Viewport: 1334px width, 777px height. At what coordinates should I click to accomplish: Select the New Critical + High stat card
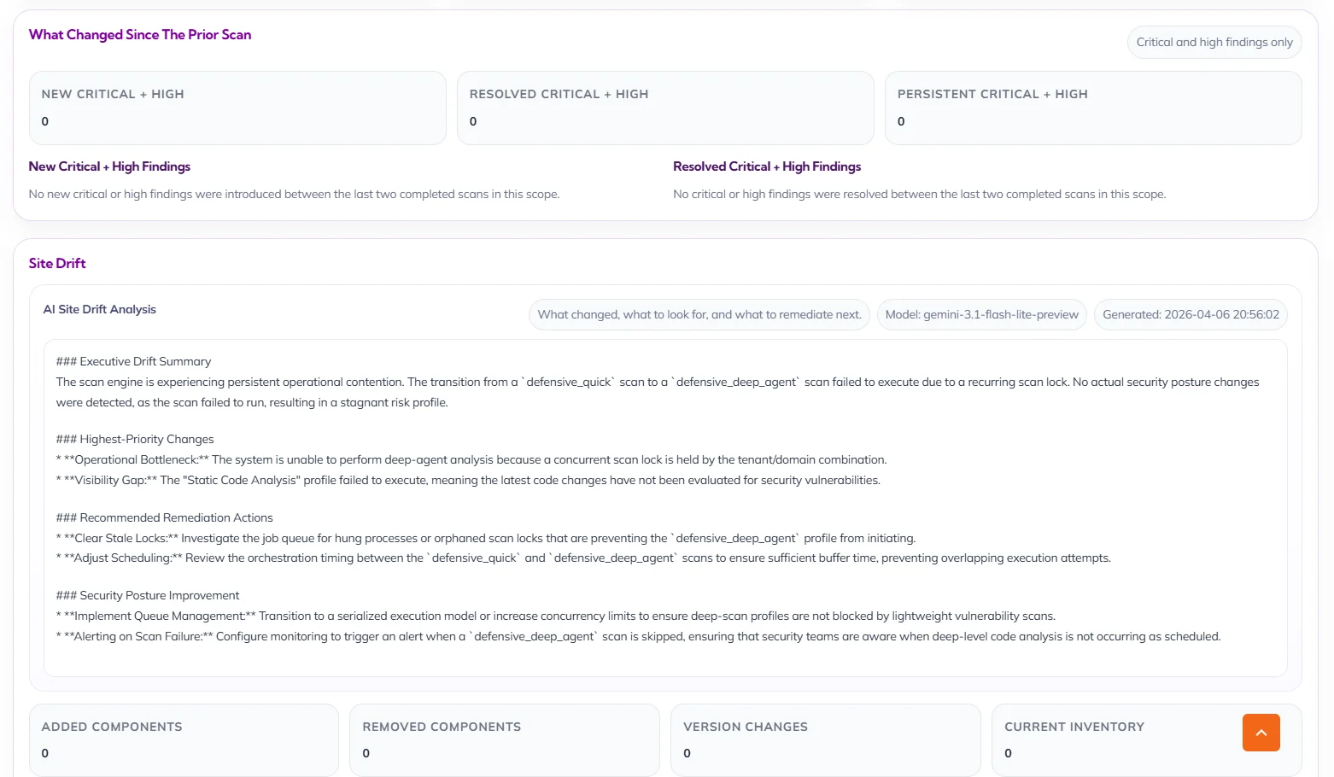tap(237, 108)
